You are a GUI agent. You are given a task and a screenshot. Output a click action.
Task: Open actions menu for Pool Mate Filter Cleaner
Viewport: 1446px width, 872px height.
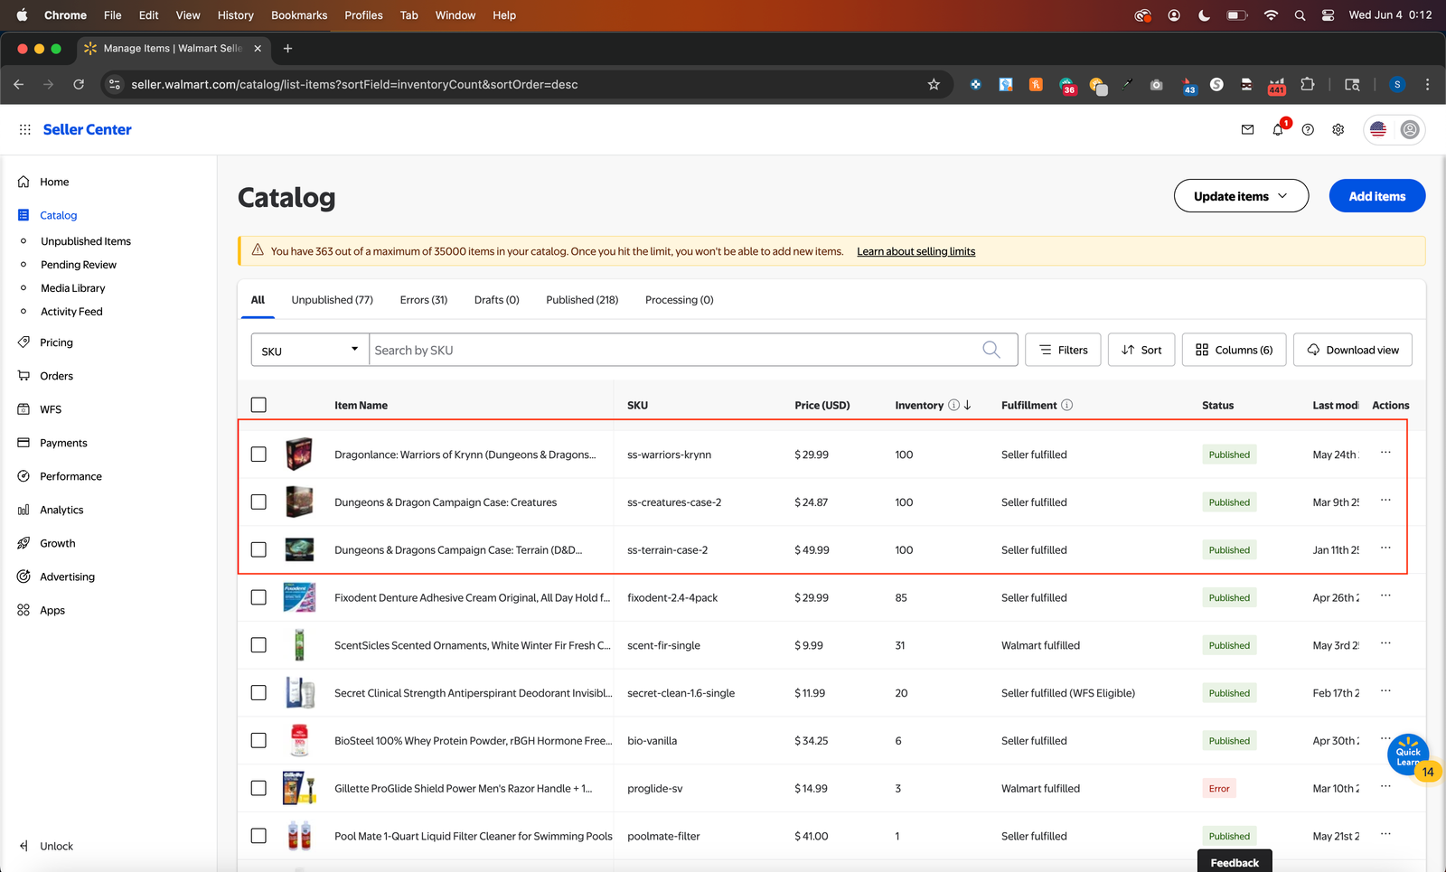(x=1385, y=834)
